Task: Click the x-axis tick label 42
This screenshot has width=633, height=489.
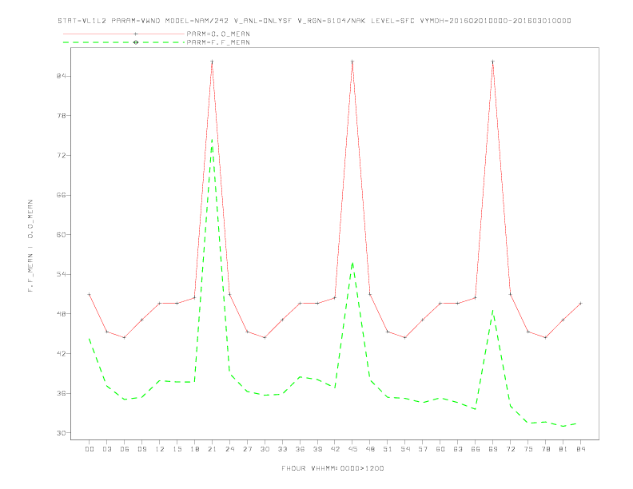Action: tap(335, 449)
